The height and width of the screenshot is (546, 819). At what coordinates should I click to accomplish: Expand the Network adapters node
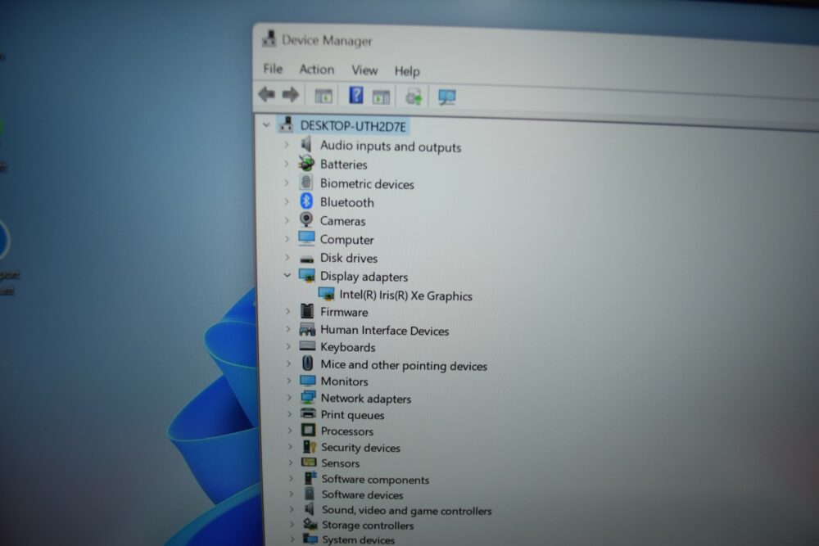[289, 397]
